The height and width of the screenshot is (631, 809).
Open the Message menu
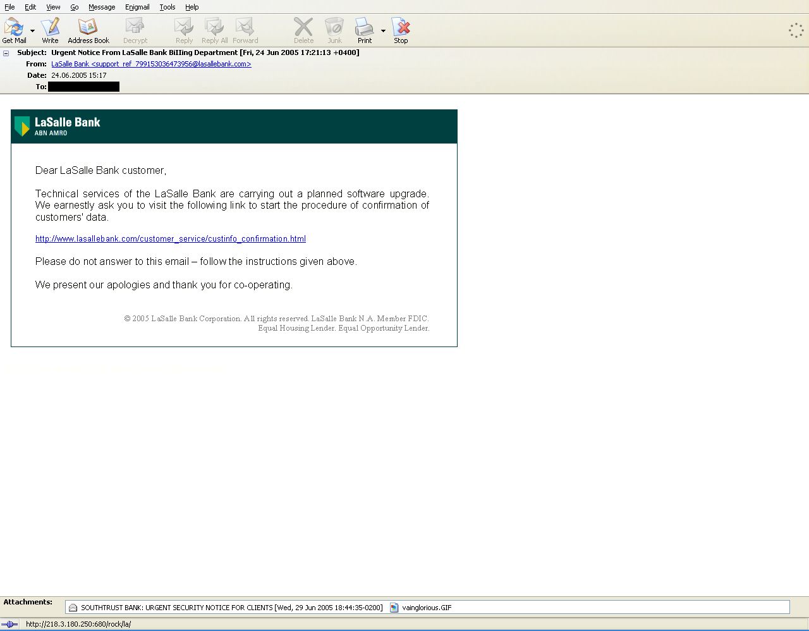coord(102,7)
